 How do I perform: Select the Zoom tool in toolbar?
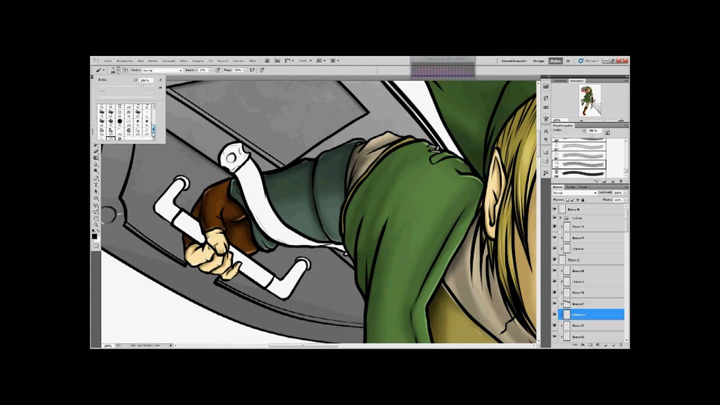[x=96, y=224]
